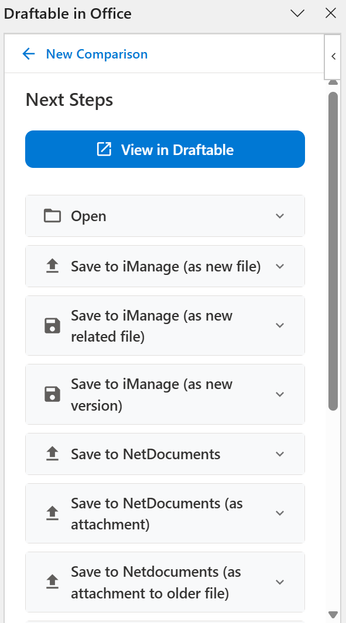Expand the Open option
346x623 pixels.
click(280, 216)
